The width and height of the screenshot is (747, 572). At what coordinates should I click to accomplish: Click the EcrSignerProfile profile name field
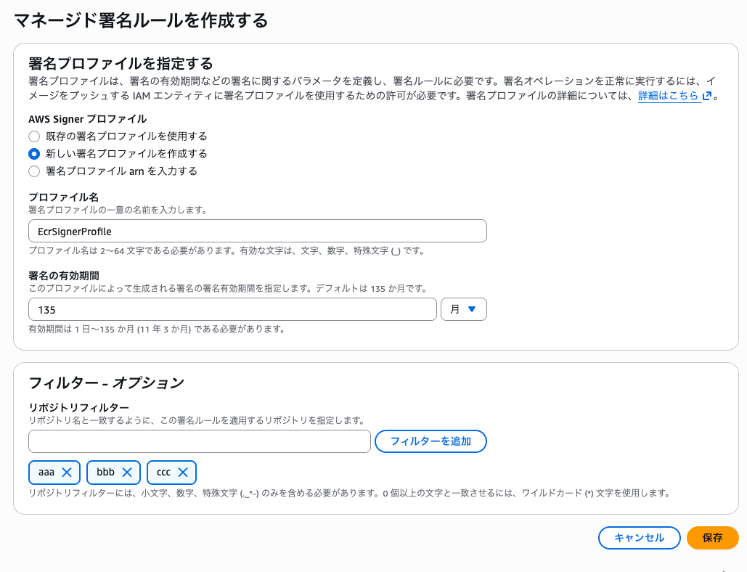pos(257,231)
